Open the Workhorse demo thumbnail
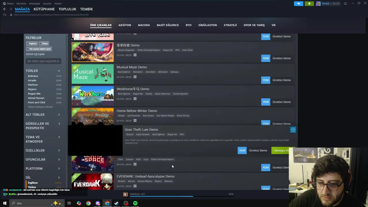The width and height of the screenshot is (368, 207). 93,96
